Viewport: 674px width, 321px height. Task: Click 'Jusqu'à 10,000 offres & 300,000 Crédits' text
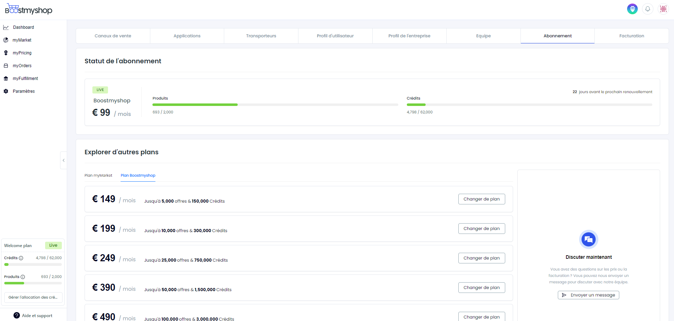pos(186,231)
